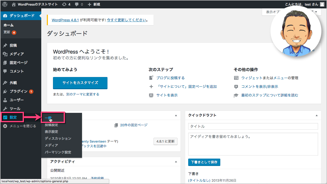The image size is (327, 184).
Task: Go to ホーム in the dashboard submenu
Action: (8, 25)
